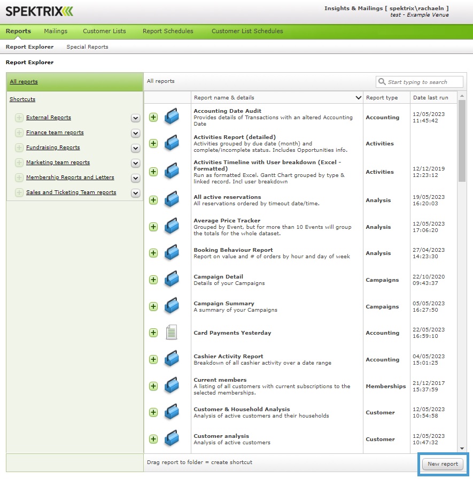Image resolution: width=473 pixels, height=494 pixels.
Task: Open dropdown beside Membership Reports and Letters
Action: click(x=135, y=178)
